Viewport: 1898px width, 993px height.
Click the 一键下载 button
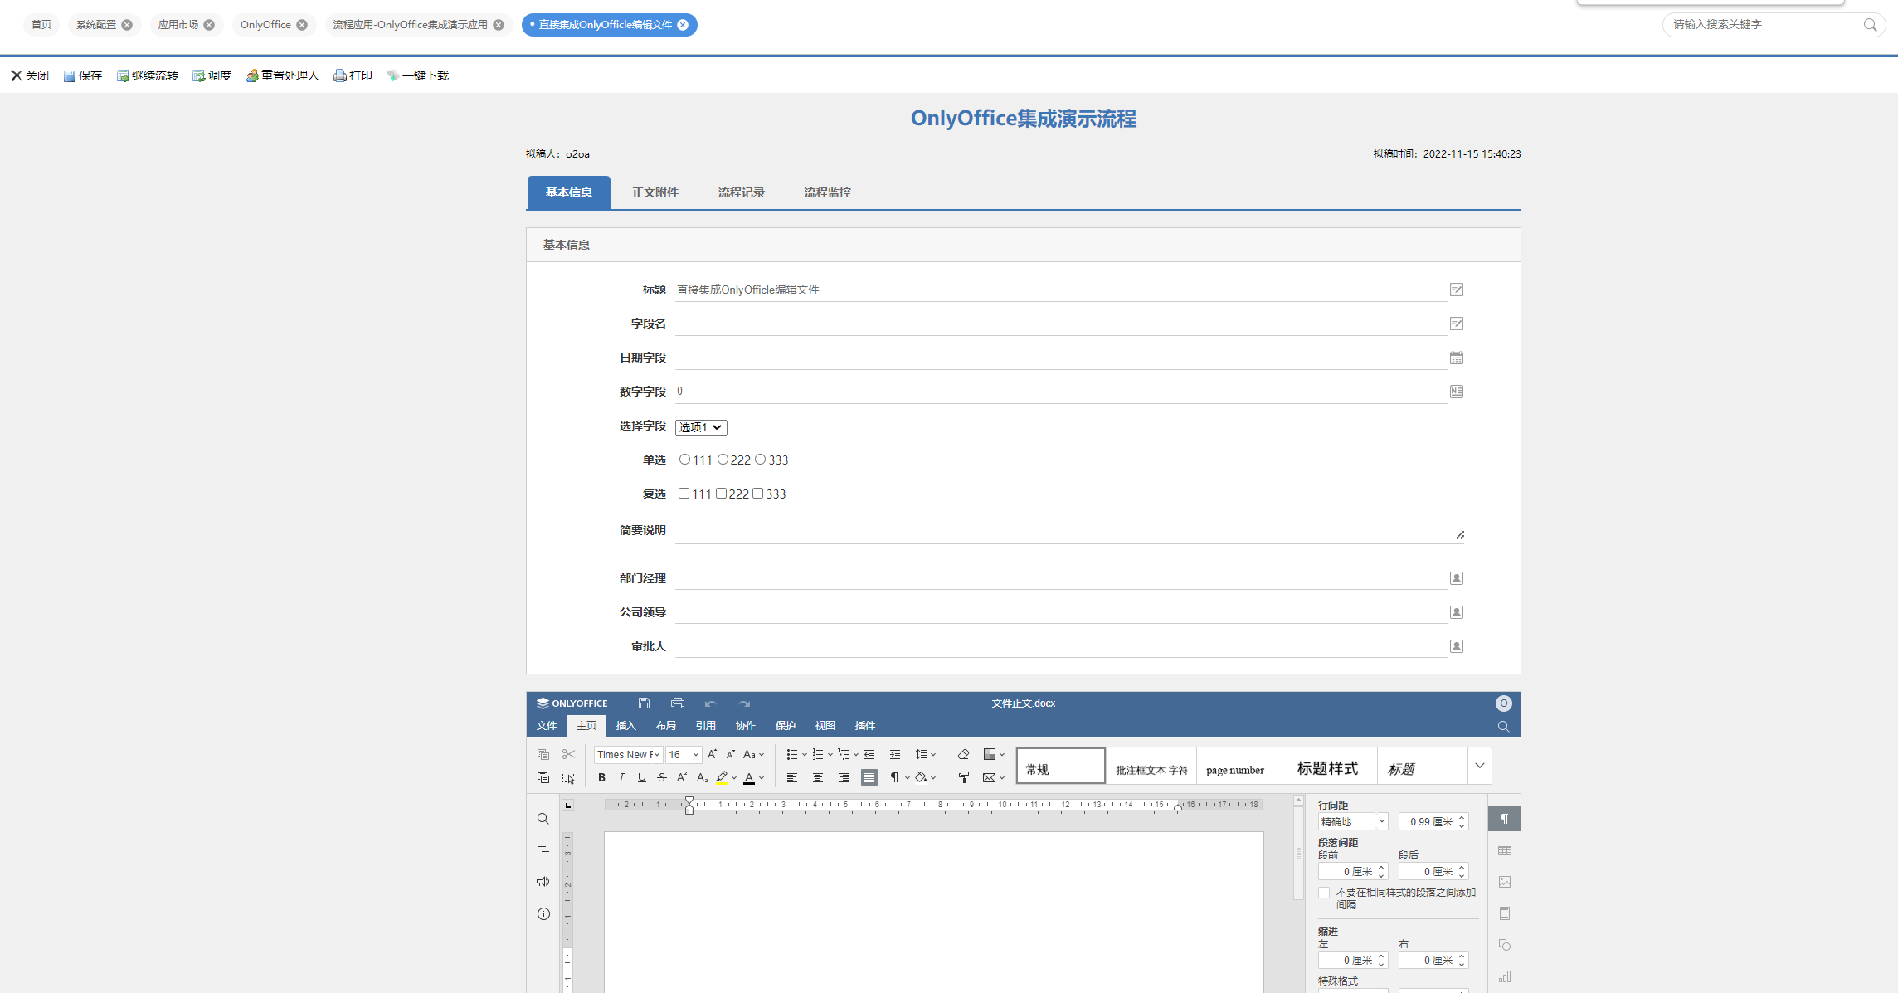point(418,75)
